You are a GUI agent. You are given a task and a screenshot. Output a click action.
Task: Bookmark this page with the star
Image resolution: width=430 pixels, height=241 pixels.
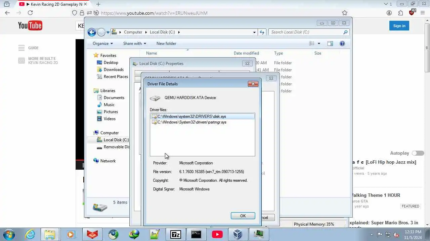[x=345, y=13]
